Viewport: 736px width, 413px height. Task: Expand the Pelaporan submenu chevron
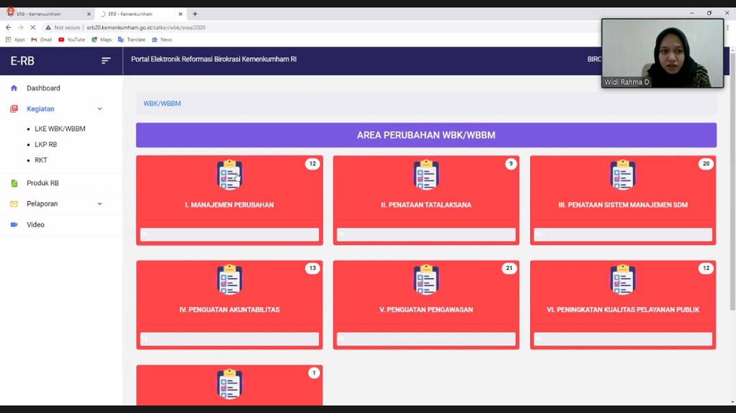point(99,204)
